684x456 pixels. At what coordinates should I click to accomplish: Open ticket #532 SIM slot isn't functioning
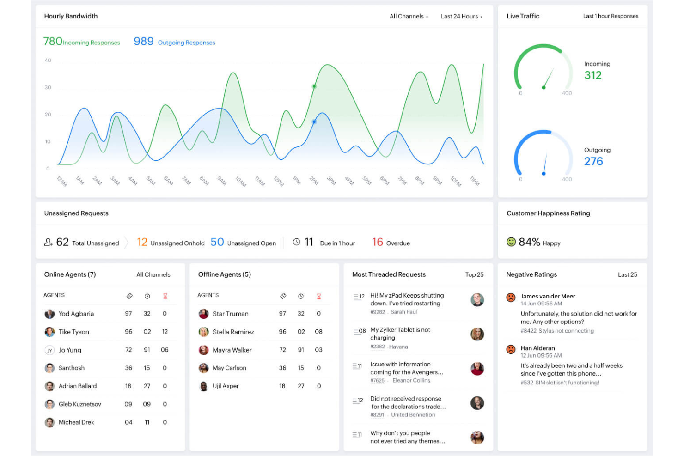[x=560, y=383]
